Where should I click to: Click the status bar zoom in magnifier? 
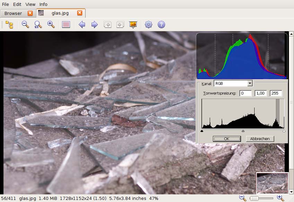pyautogui.click(x=280, y=198)
